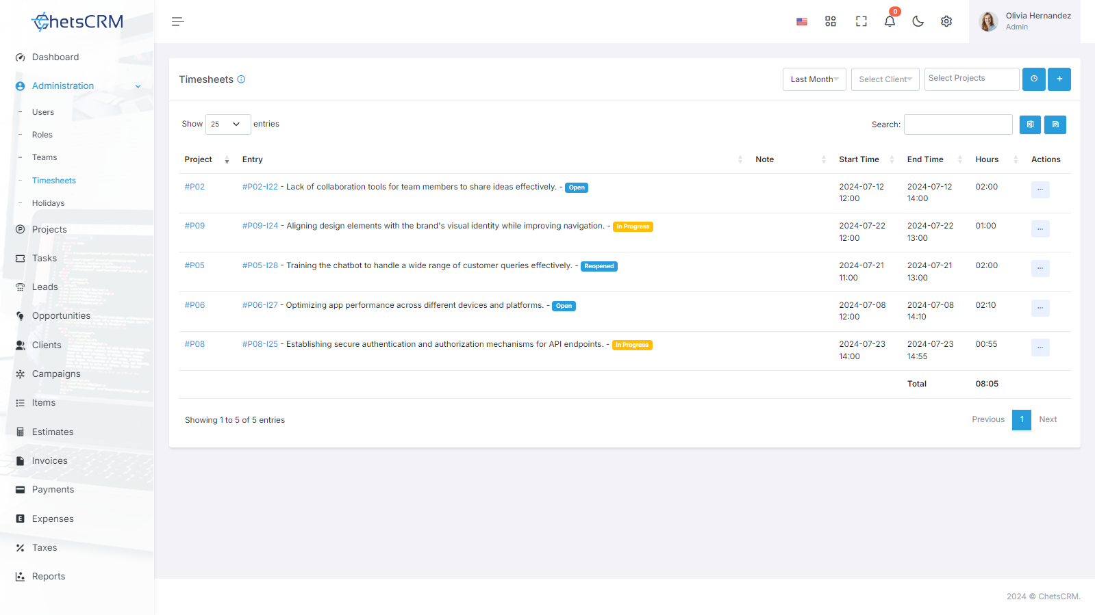The image size is (1095, 615).
Task: Change the show entries count dropdown
Action: [x=228, y=125]
